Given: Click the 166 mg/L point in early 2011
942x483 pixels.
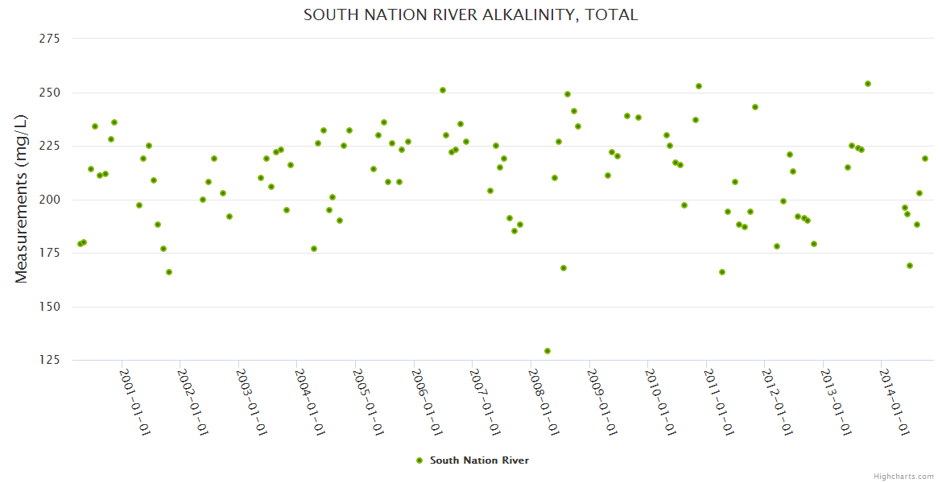Looking at the screenshot, I should pyautogui.click(x=722, y=272).
